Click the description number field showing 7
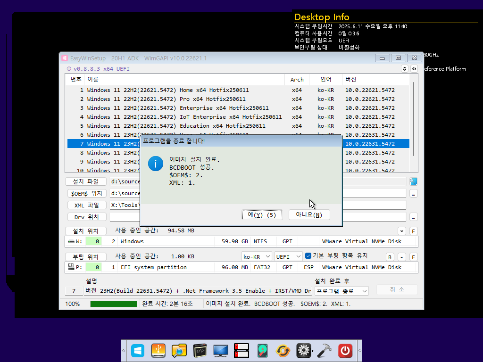The height and width of the screenshot is (362, 483). click(74, 291)
